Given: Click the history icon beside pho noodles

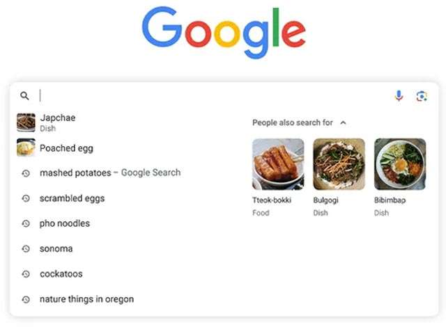Looking at the screenshot, I should click(26, 223).
